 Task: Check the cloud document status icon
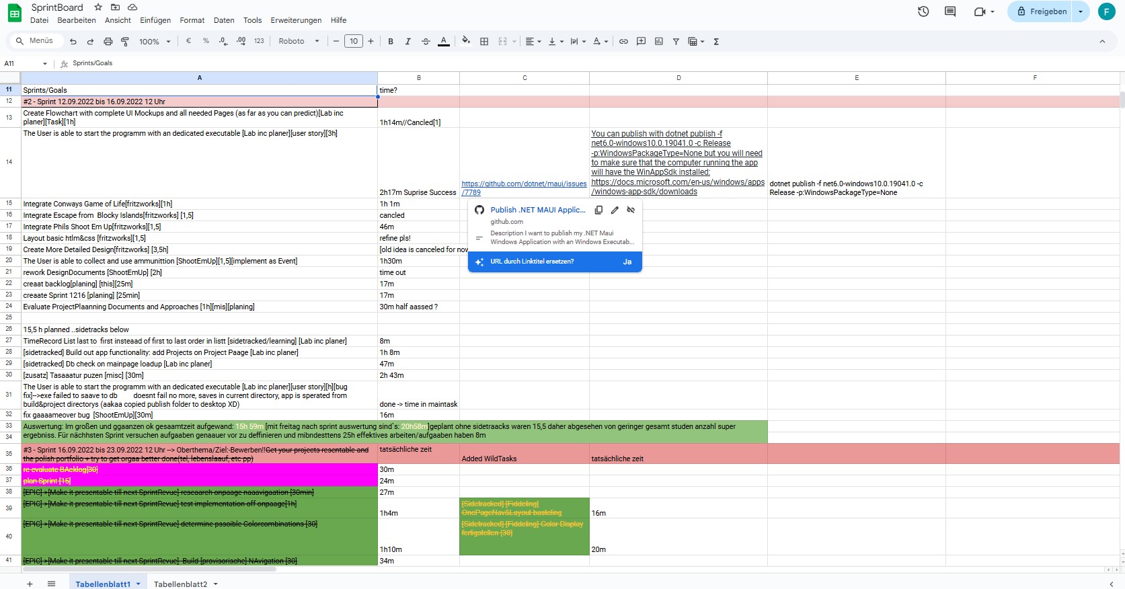[x=132, y=7]
